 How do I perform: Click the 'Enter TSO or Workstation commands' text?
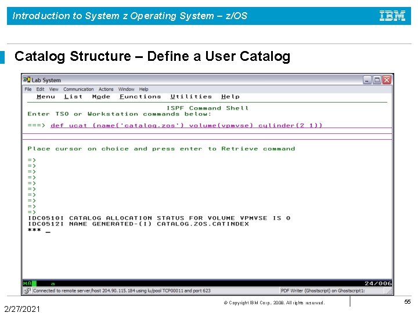[x=120, y=114]
